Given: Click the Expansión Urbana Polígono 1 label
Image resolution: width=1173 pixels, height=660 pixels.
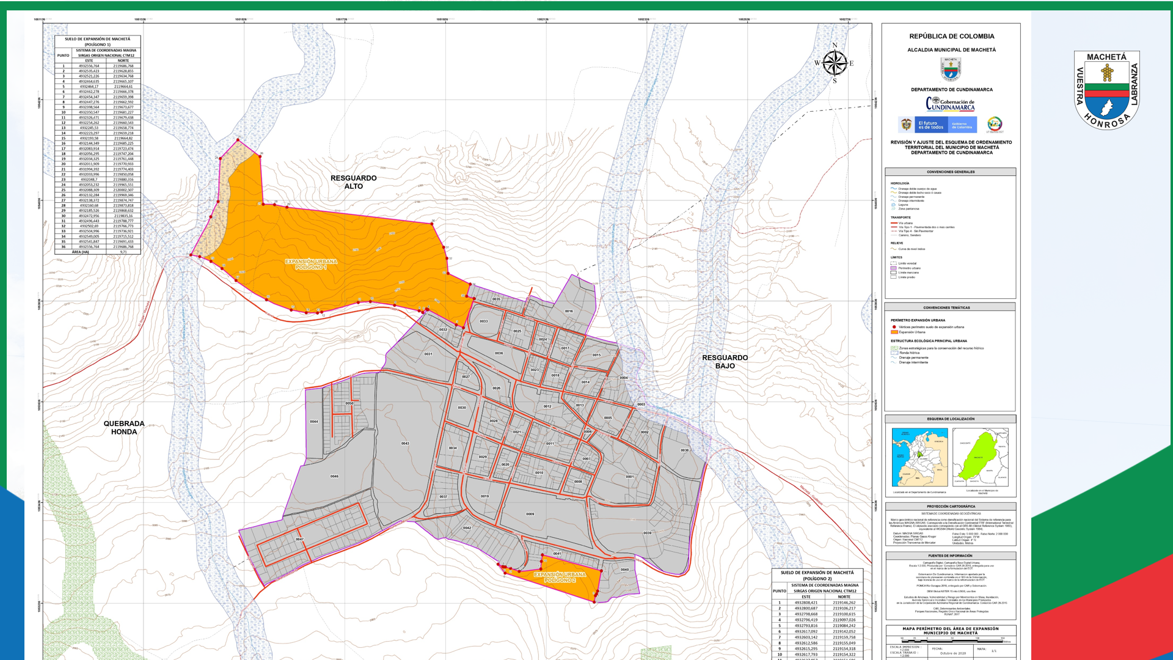Looking at the screenshot, I should point(311,264).
